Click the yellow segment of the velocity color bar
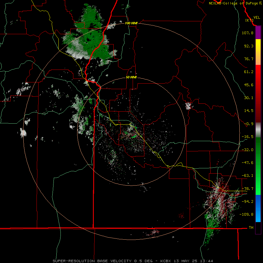This screenshot has height=263, width=263. click(258, 46)
